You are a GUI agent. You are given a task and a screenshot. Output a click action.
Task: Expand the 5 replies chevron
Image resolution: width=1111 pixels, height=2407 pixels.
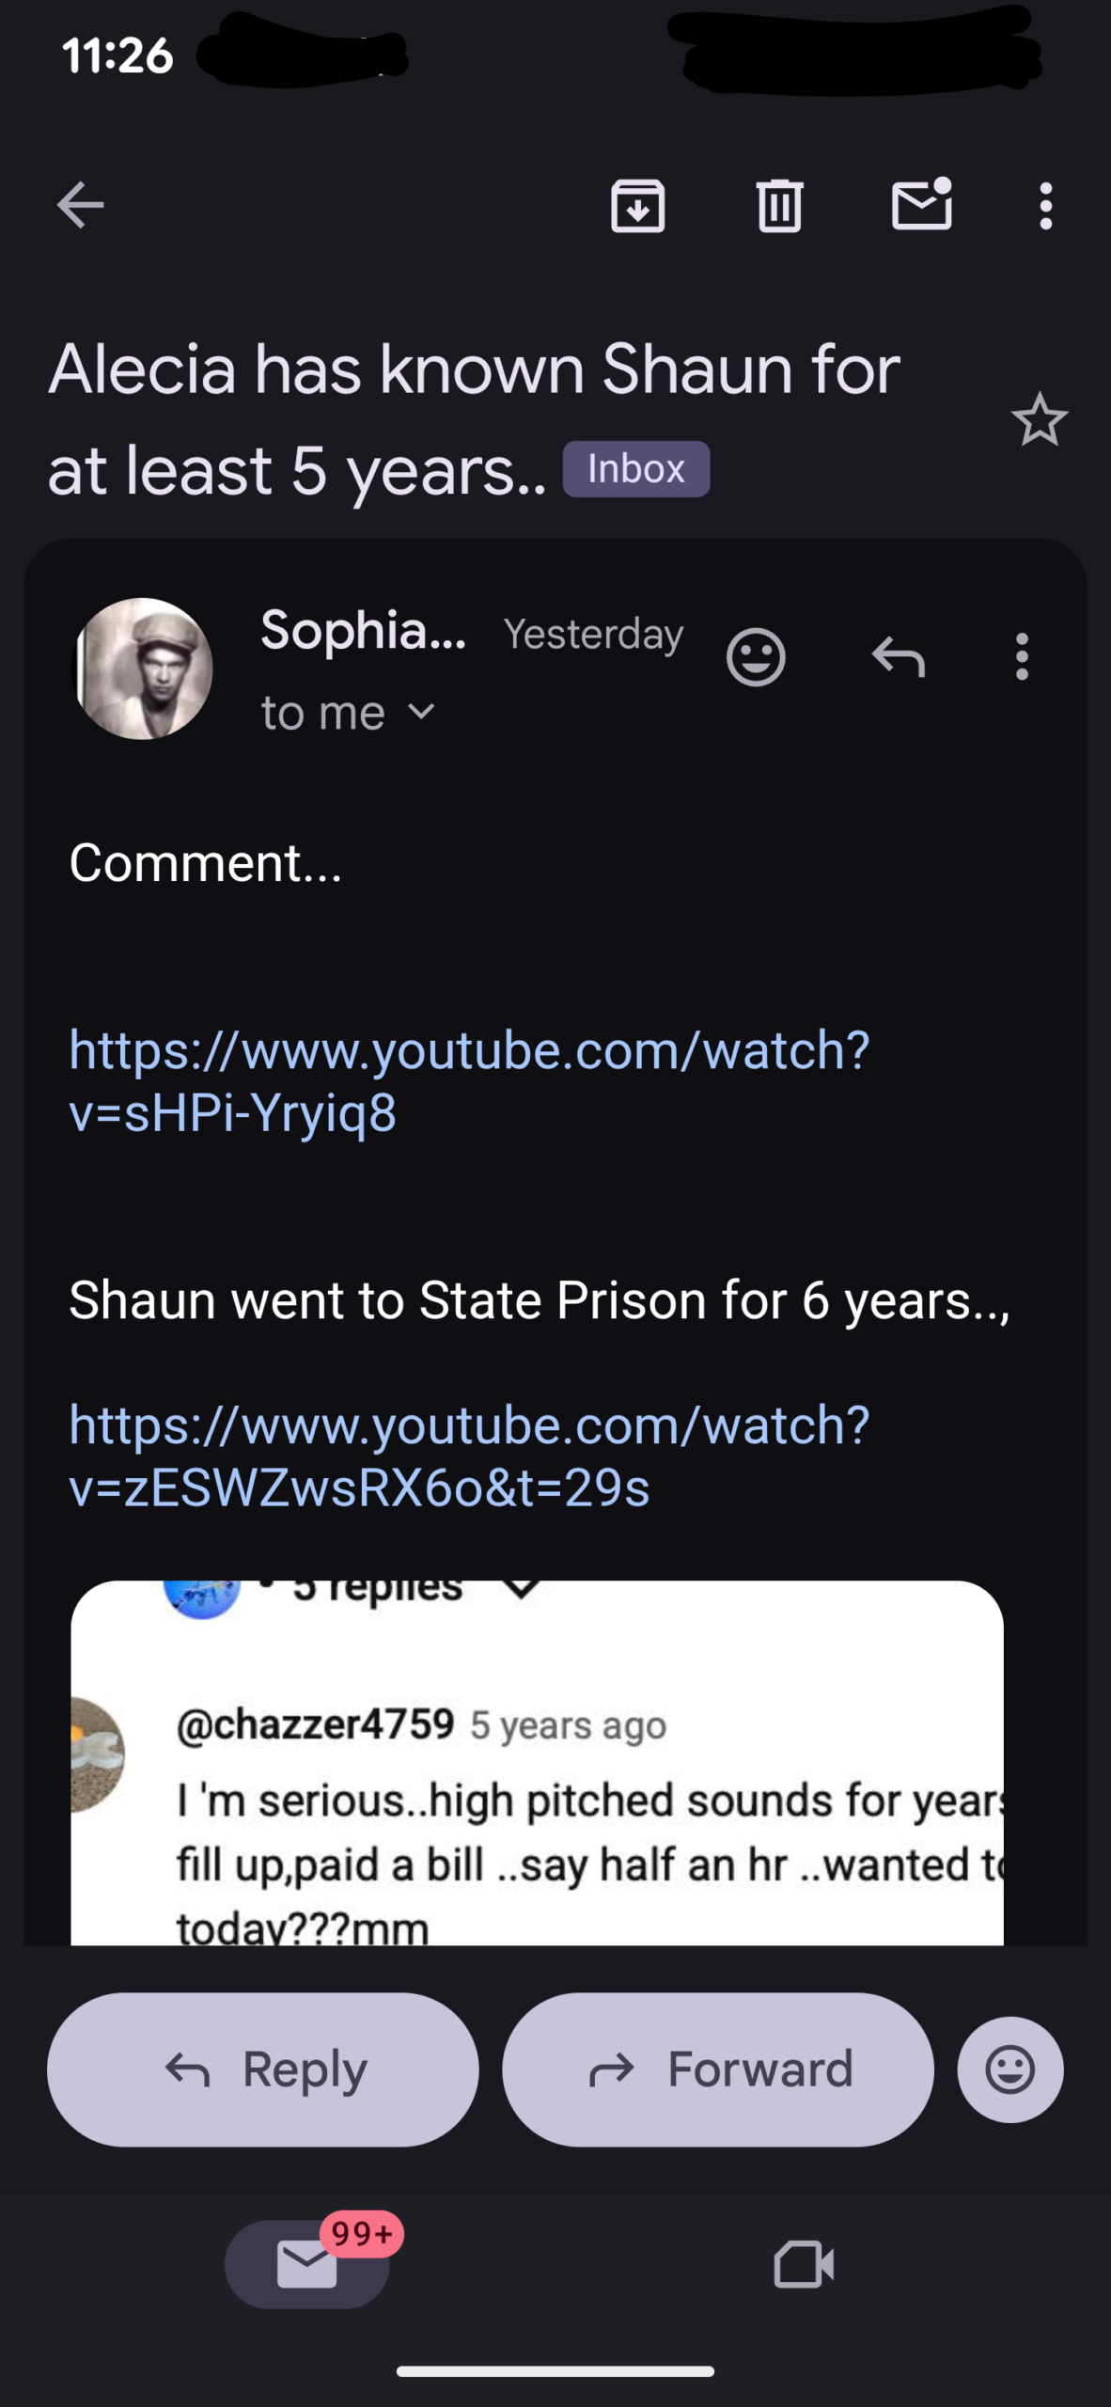(521, 1589)
